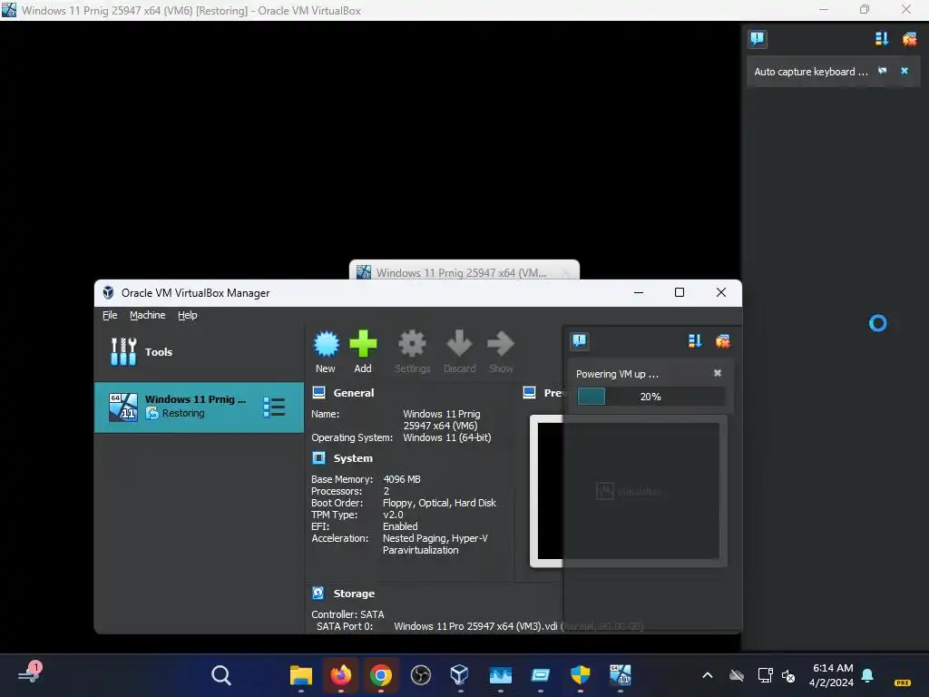Open the 6:14 AM clock and calendar
The height and width of the screenshot is (697, 929).
click(831, 675)
